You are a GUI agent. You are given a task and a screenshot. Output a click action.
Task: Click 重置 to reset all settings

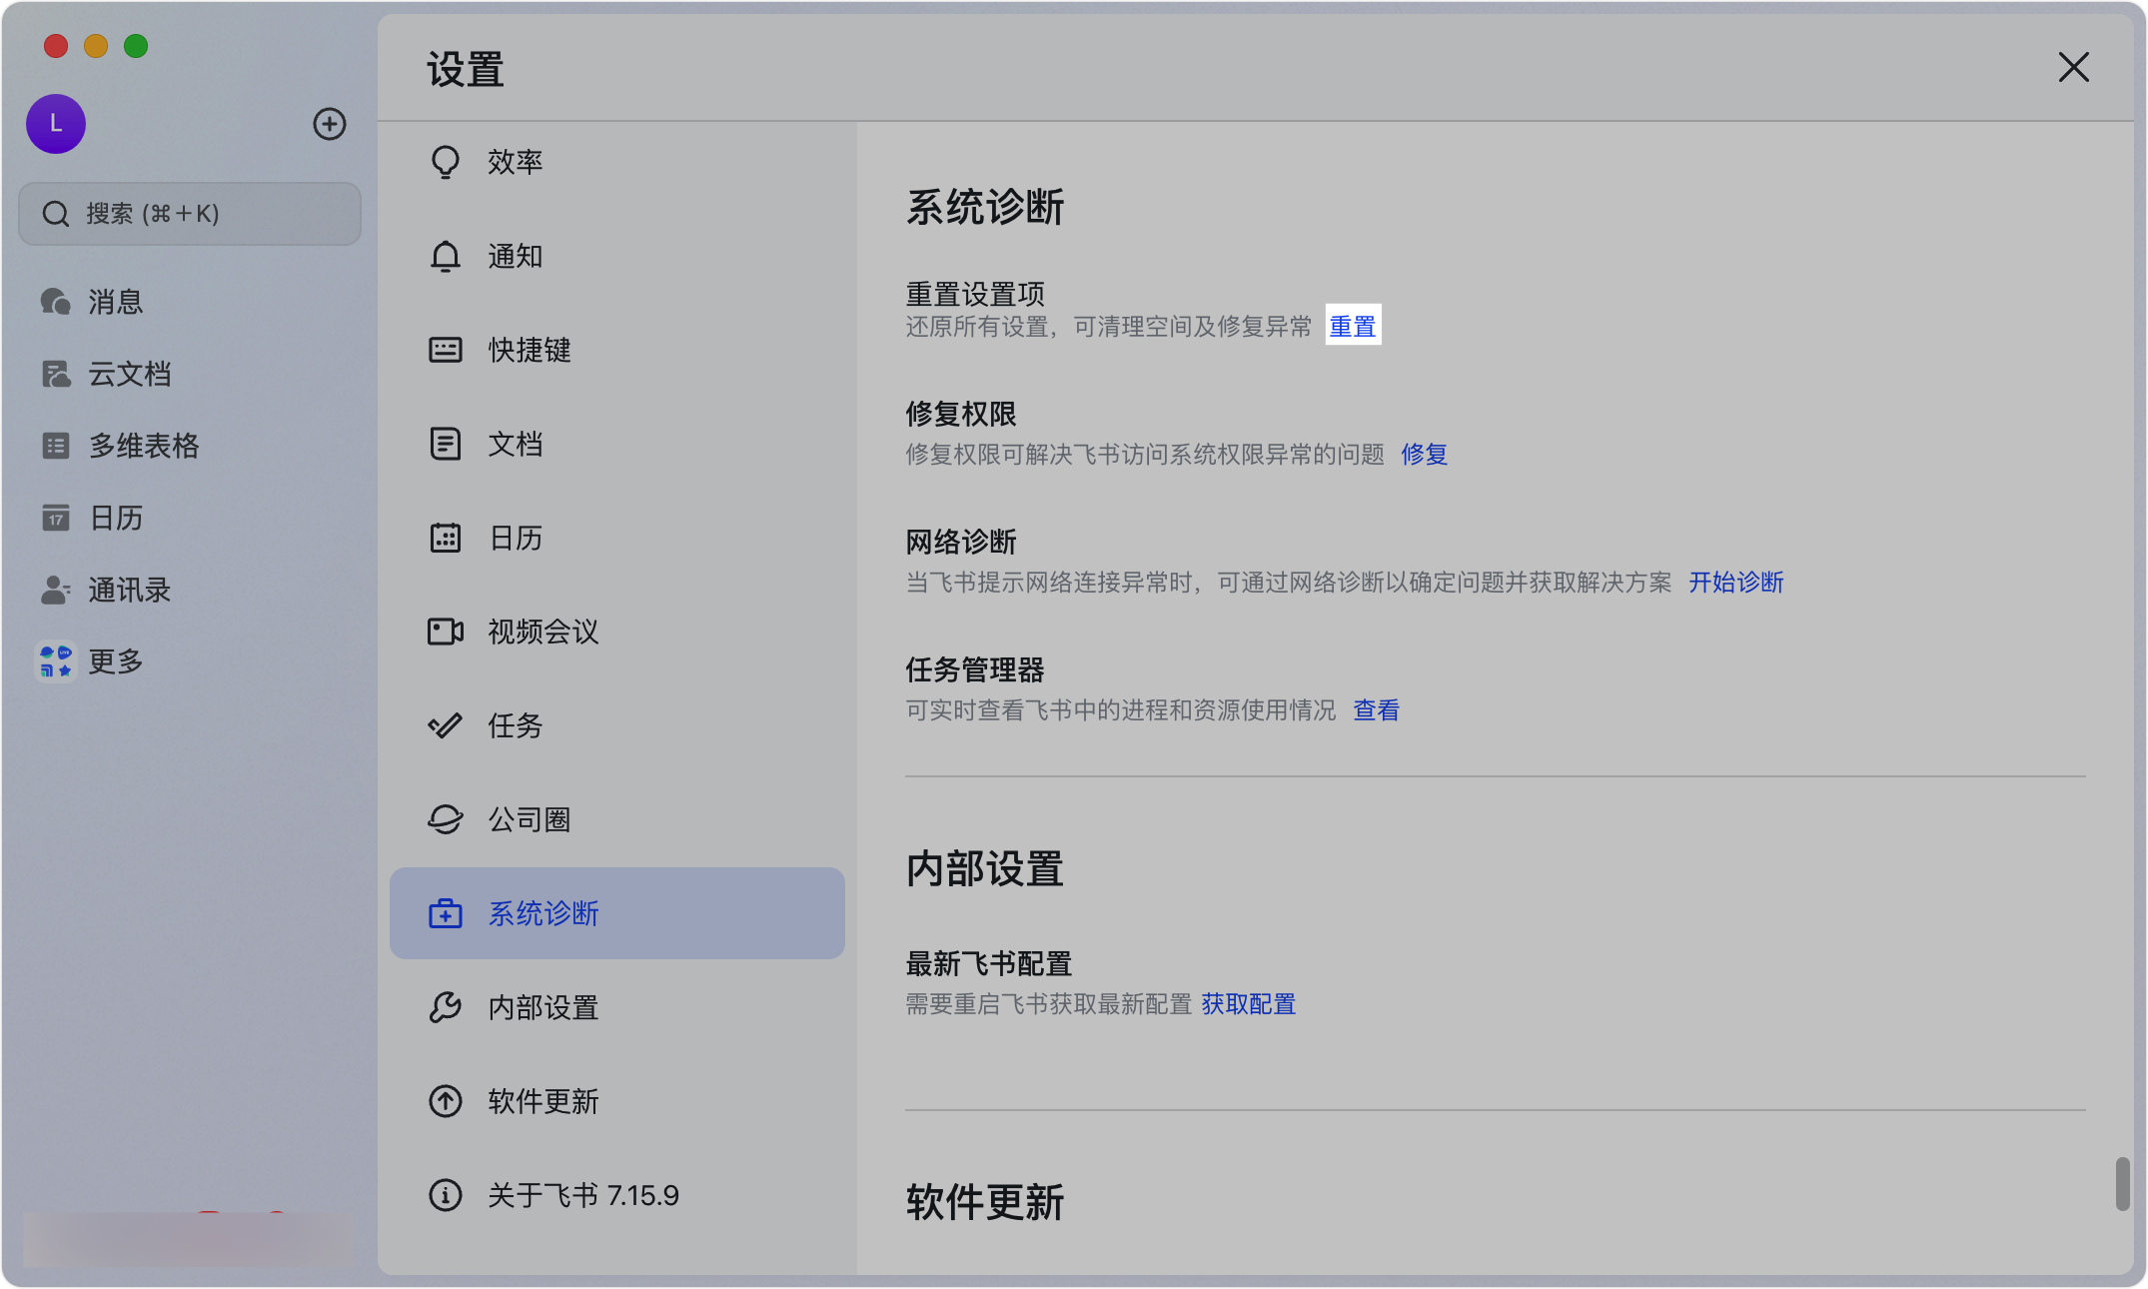(x=1353, y=325)
